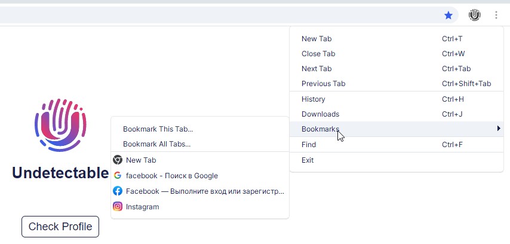Open History from the menu

(x=314, y=99)
